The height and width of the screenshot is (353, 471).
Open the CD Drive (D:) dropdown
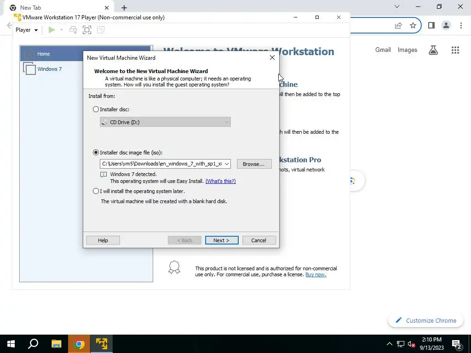165,122
